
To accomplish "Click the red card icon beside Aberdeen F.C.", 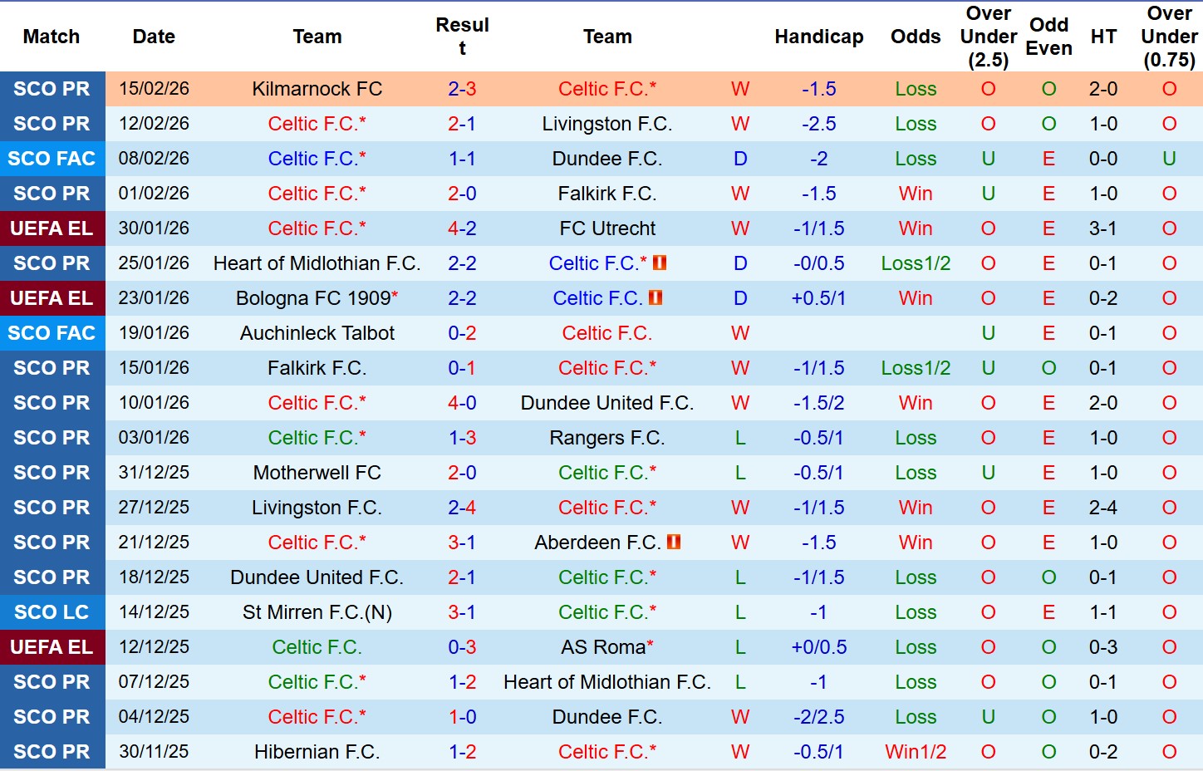I will pos(674,542).
